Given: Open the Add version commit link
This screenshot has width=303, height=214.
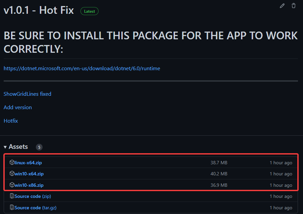Looking at the screenshot, I should click(x=18, y=108).
